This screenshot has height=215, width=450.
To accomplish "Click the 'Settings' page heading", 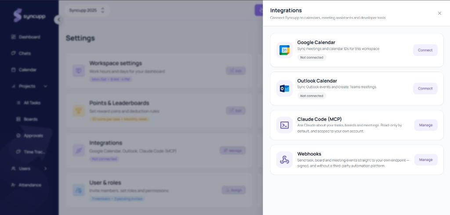I will pyautogui.click(x=80, y=38).
